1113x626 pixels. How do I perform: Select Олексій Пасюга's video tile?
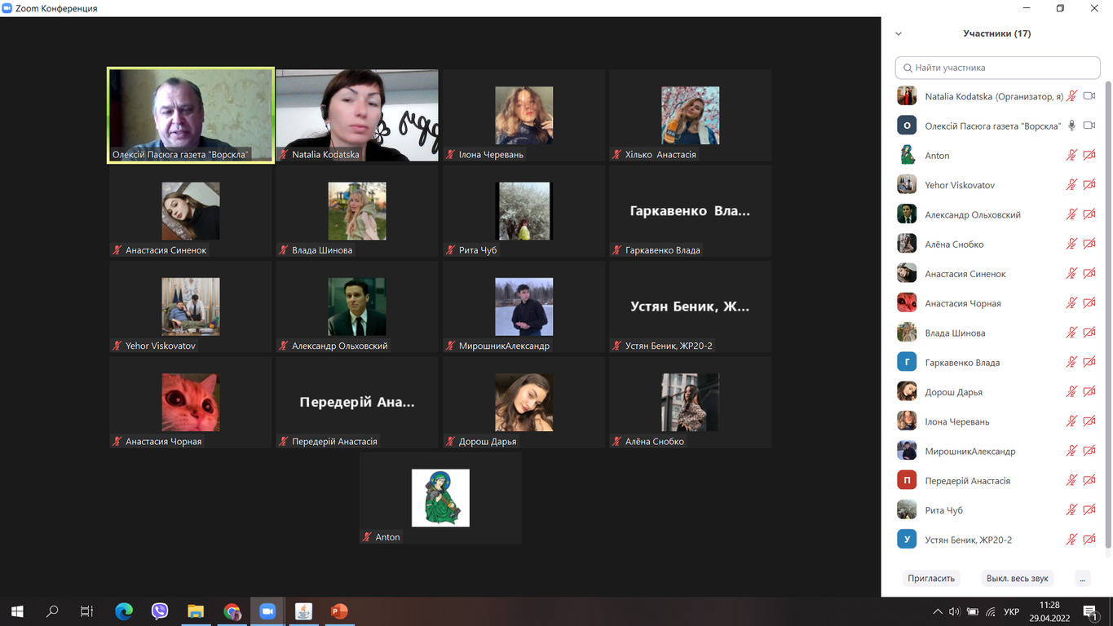[x=191, y=116]
